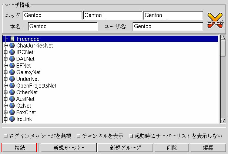Click the globe icon beside DALNet
The height and width of the screenshot is (154, 228).
(12, 59)
